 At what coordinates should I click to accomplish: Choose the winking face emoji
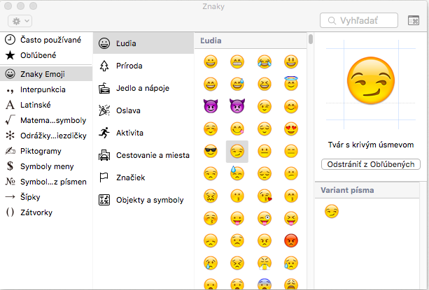[265, 106]
